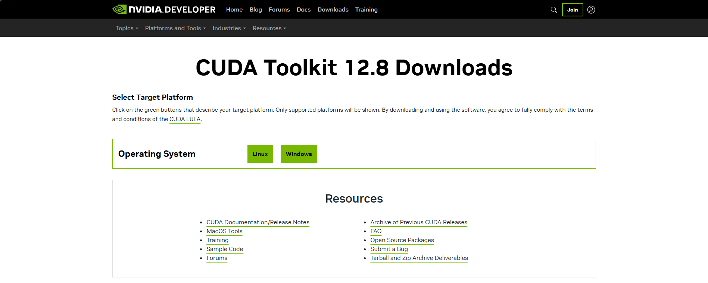This screenshot has height=283, width=708.
Task: Open the user account profile icon
Action: [x=591, y=10]
